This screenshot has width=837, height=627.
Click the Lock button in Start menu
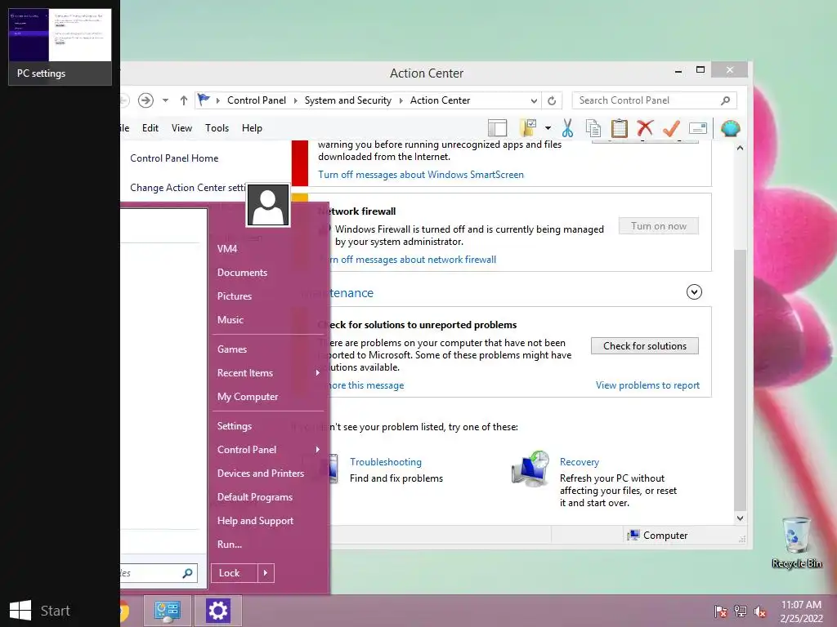235,573
